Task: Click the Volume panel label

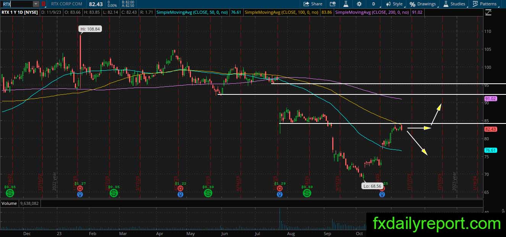Action: tap(9, 203)
